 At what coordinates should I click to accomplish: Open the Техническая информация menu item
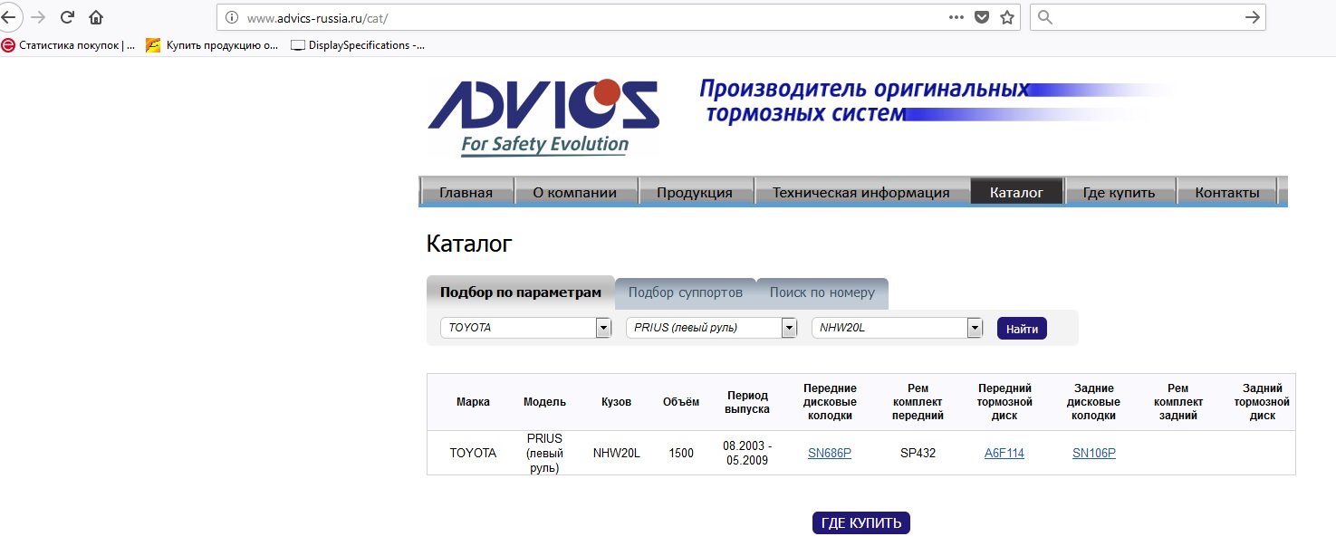tap(860, 192)
